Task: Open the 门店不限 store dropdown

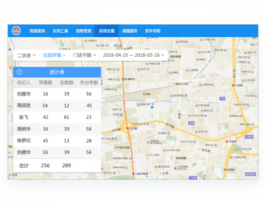Action: click(84, 55)
